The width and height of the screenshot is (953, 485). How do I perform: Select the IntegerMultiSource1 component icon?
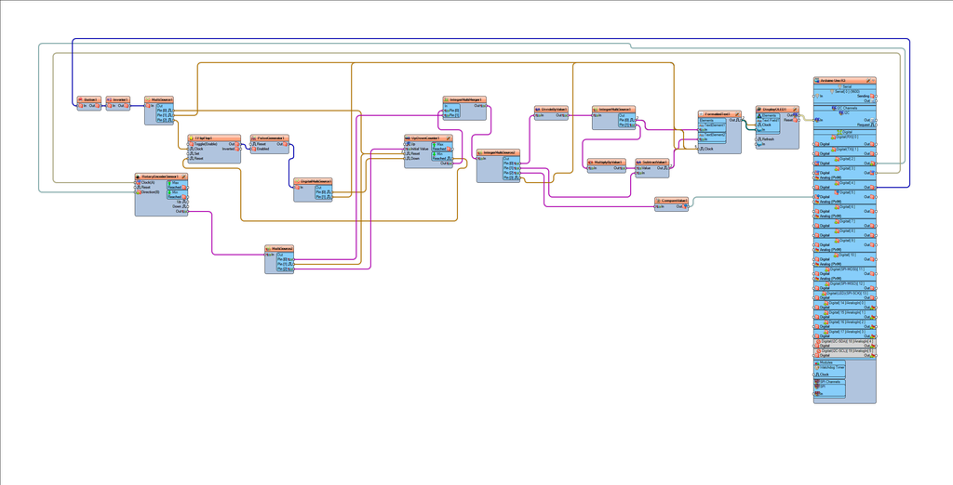point(597,110)
